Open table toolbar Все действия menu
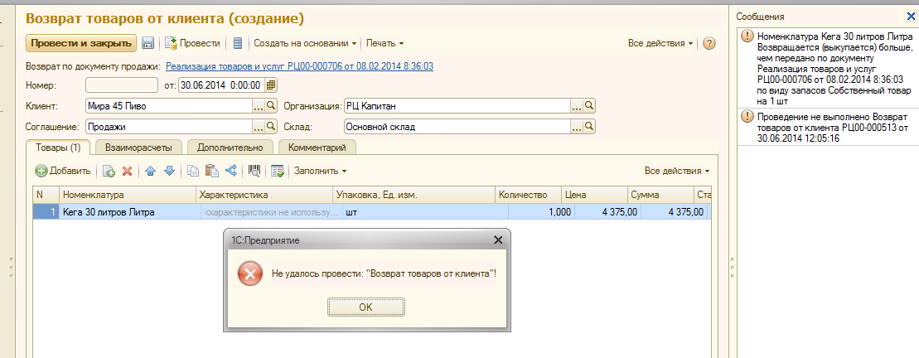Screen dimensions: 919x358 [678, 171]
